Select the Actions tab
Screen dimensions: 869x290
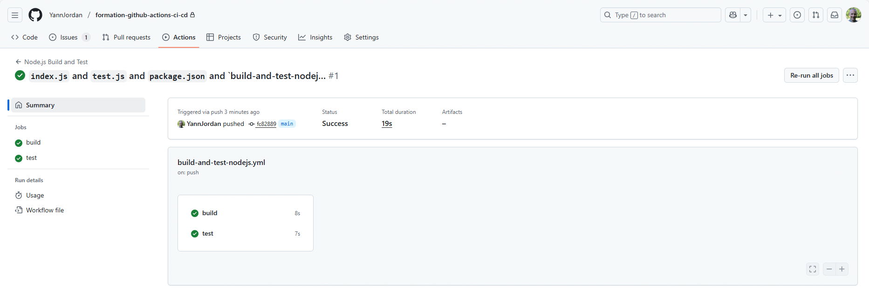179,37
